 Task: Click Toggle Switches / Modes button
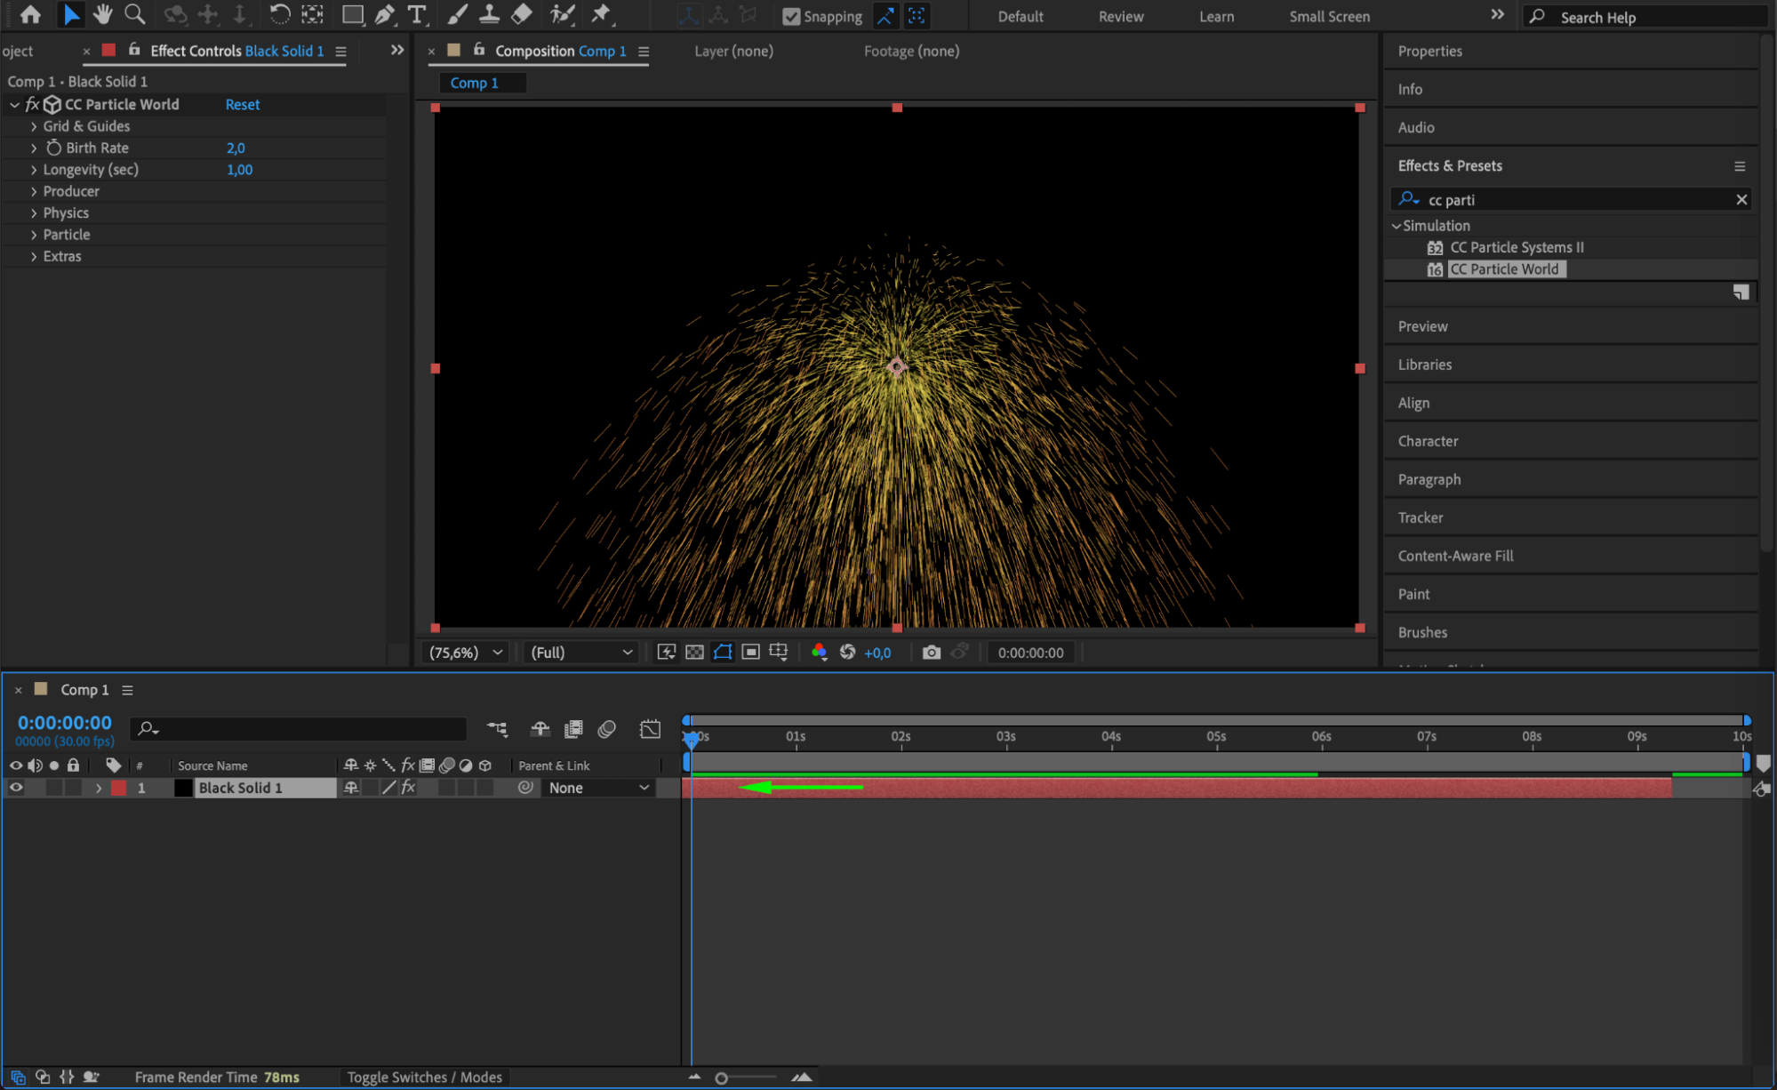(x=424, y=1078)
